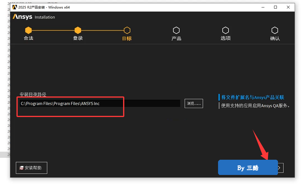Open 安装帮助 installation help PDF
Screen dimensions: 307x186
[x=31, y=168]
